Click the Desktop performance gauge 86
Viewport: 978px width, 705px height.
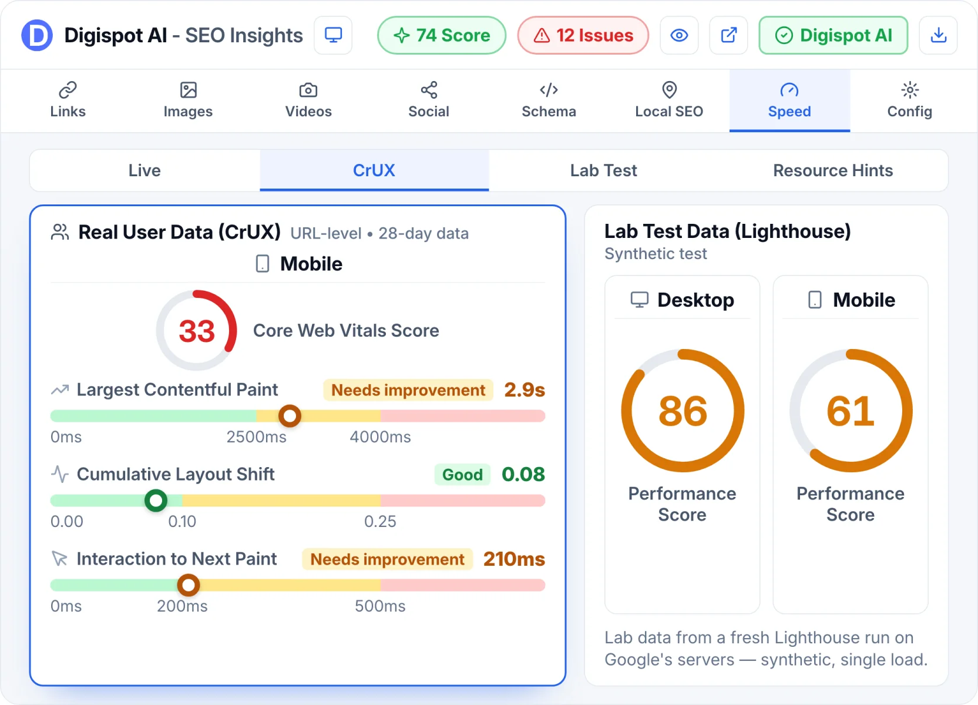click(683, 411)
